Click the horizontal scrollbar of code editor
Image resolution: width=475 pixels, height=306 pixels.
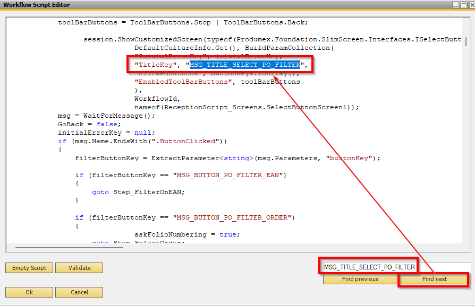69,248
